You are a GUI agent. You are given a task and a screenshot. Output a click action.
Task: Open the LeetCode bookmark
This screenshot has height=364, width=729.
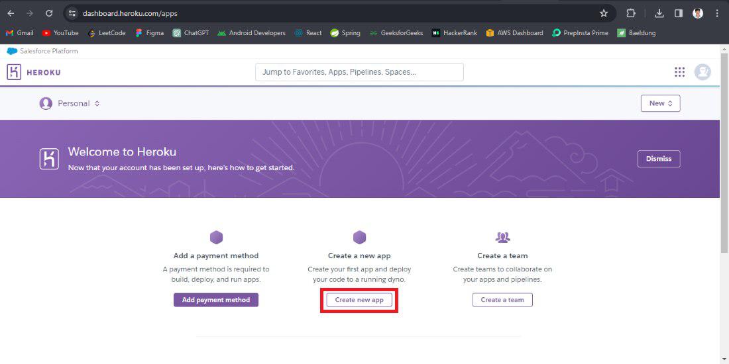(107, 33)
